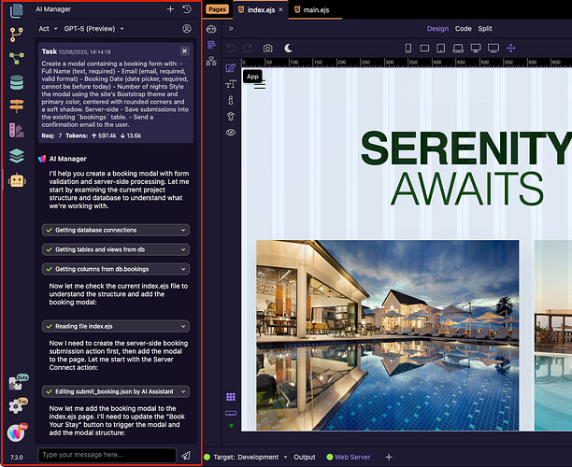Take a screenshot with the camera icon
The height and width of the screenshot is (467, 572).
(268, 48)
